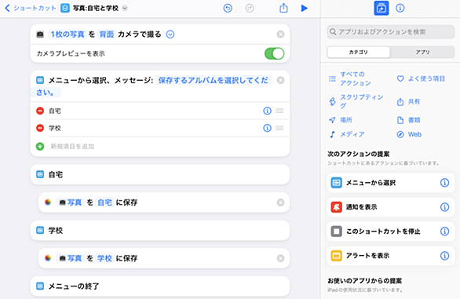Screen dimensions: 460x299
Task: Click 自宅 menu item text
Action: pos(55,111)
